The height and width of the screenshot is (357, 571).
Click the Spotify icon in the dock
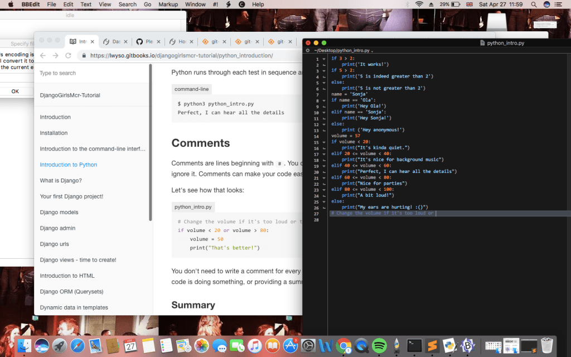tap(379, 345)
